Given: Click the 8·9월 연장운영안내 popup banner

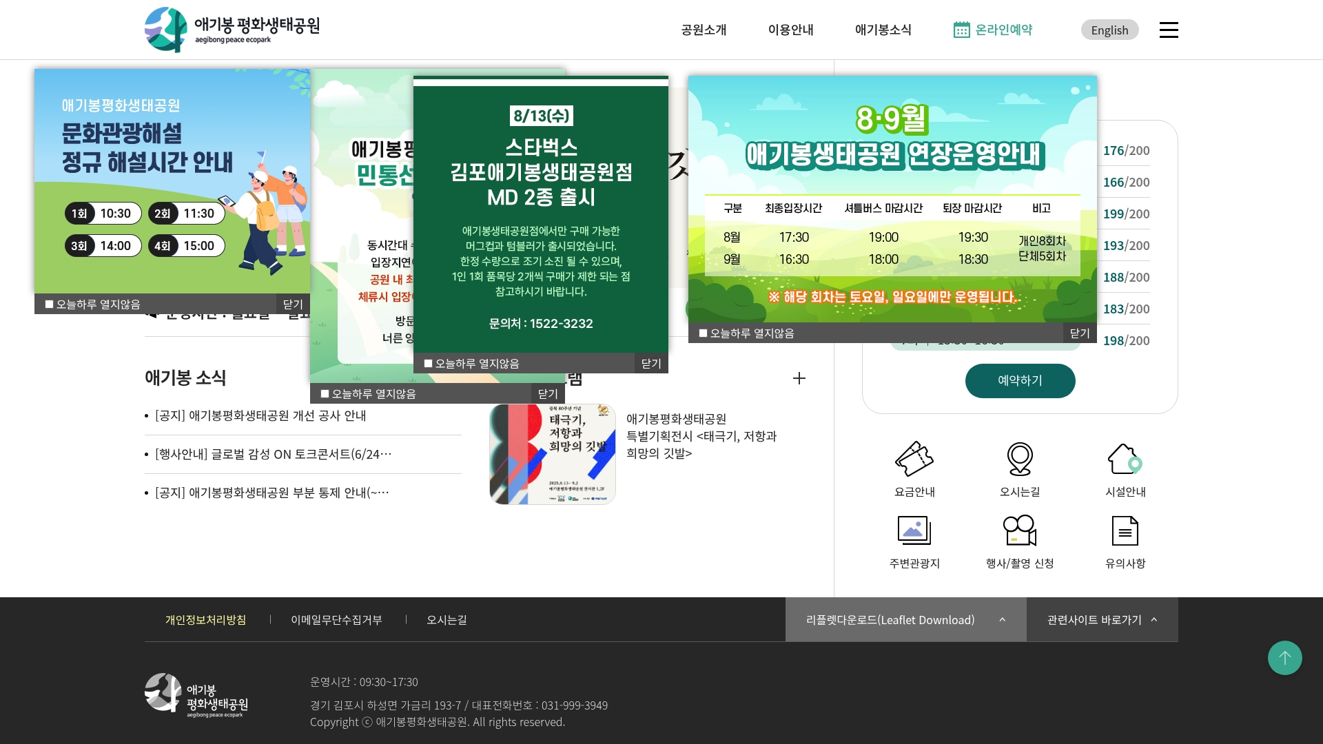Looking at the screenshot, I should coord(892,199).
